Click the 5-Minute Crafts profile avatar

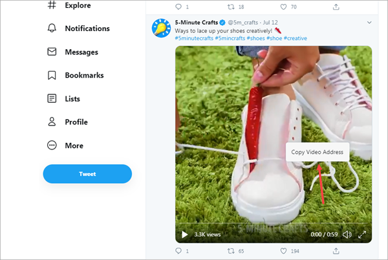click(x=161, y=28)
